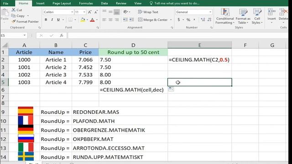Apply Comma Style format
This screenshot has width=292, height=164.
[194, 20]
